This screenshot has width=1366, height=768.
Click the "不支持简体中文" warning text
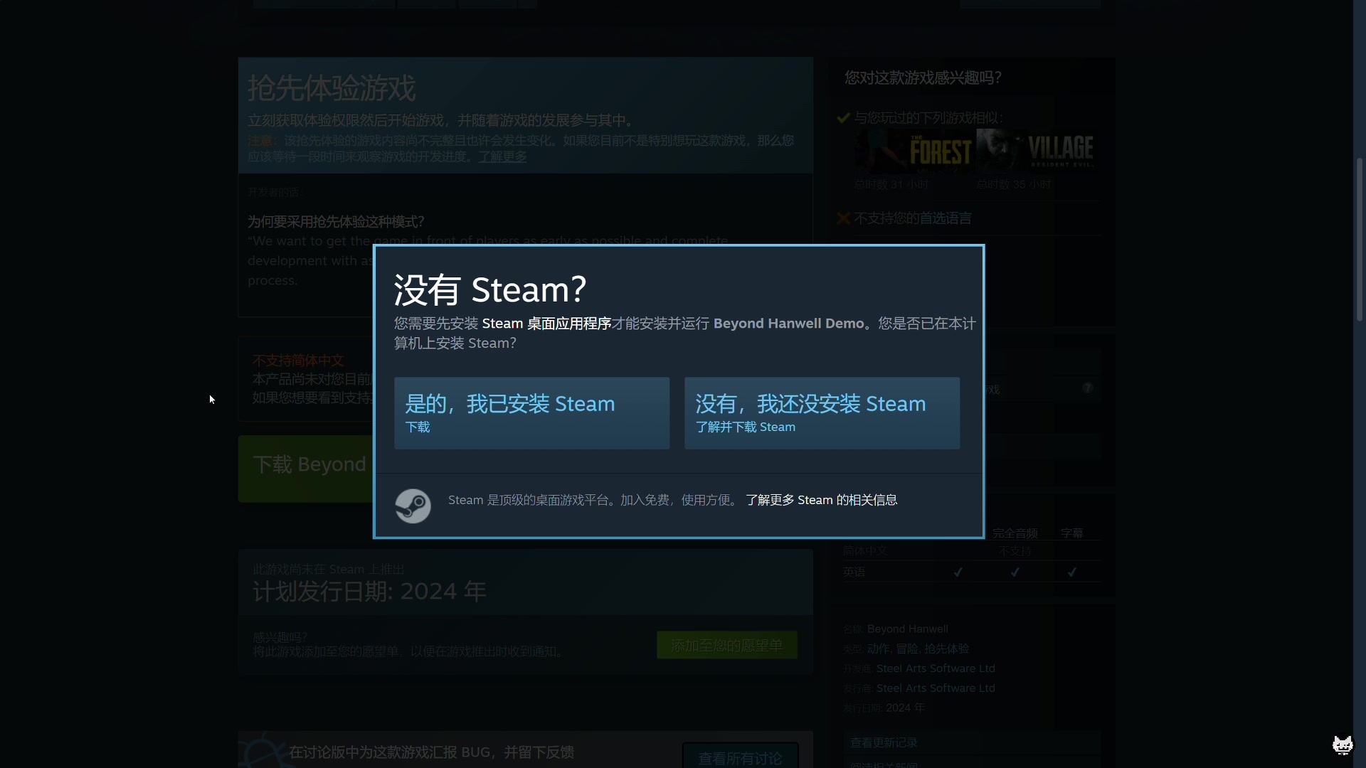(298, 361)
